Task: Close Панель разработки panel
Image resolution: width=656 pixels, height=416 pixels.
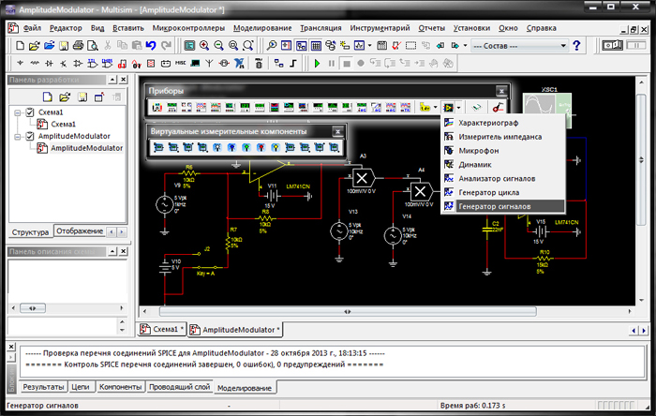Action: pos(124,80)
